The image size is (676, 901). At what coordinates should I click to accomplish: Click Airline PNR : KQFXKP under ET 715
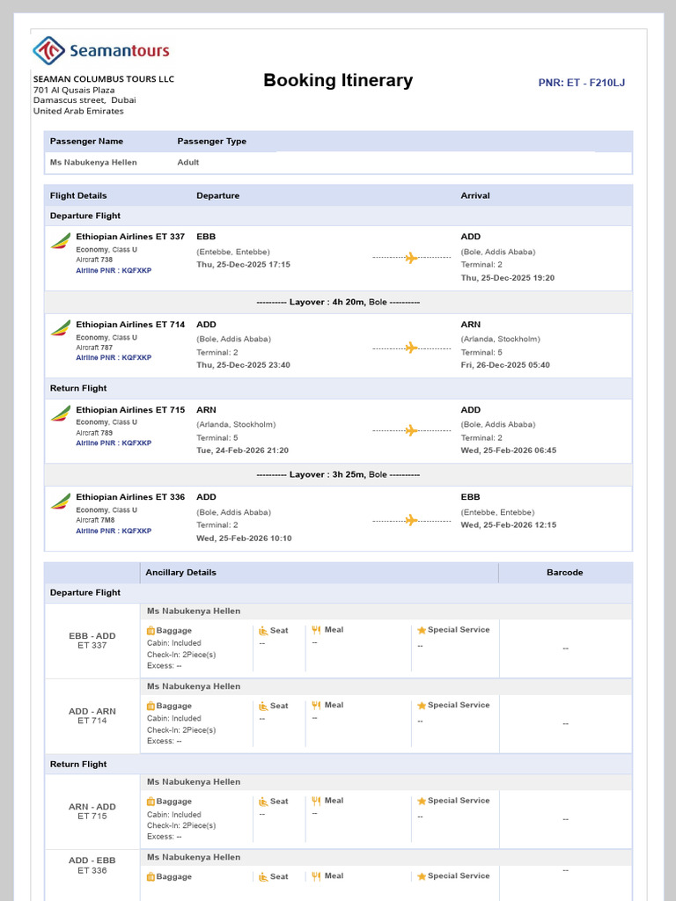[x=114, y=443]
